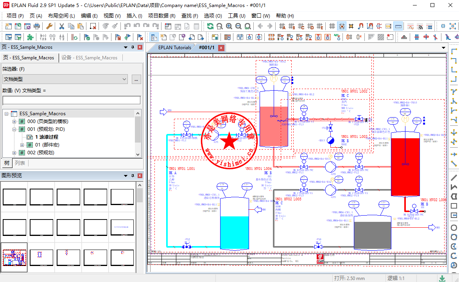Click the green puzzle piece add-on icon
This screenshot has width=459, height=282.
pos(30,37)
